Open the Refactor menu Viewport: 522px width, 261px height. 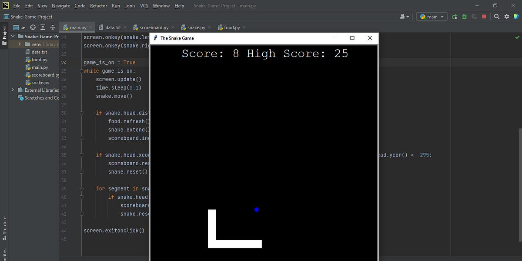coord(98,6)
